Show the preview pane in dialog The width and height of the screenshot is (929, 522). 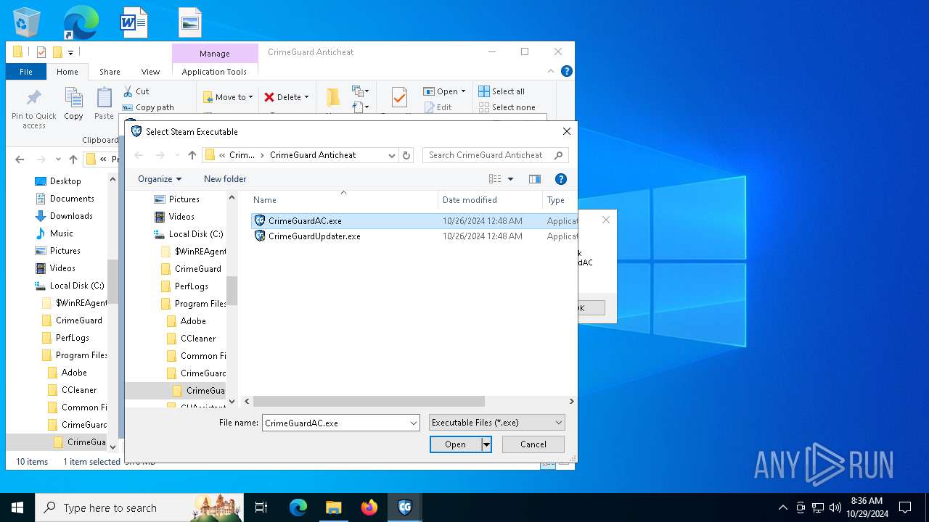pyautogui.click(x=535, y=179)
